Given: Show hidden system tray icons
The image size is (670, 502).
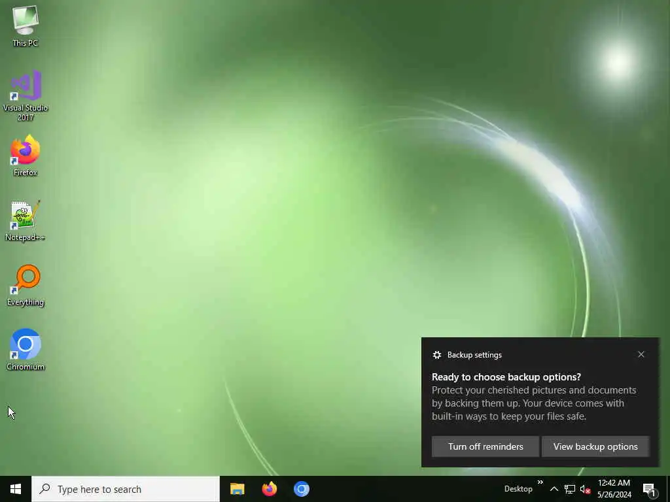Looking at the screenshot, I should tap(554, 489).
